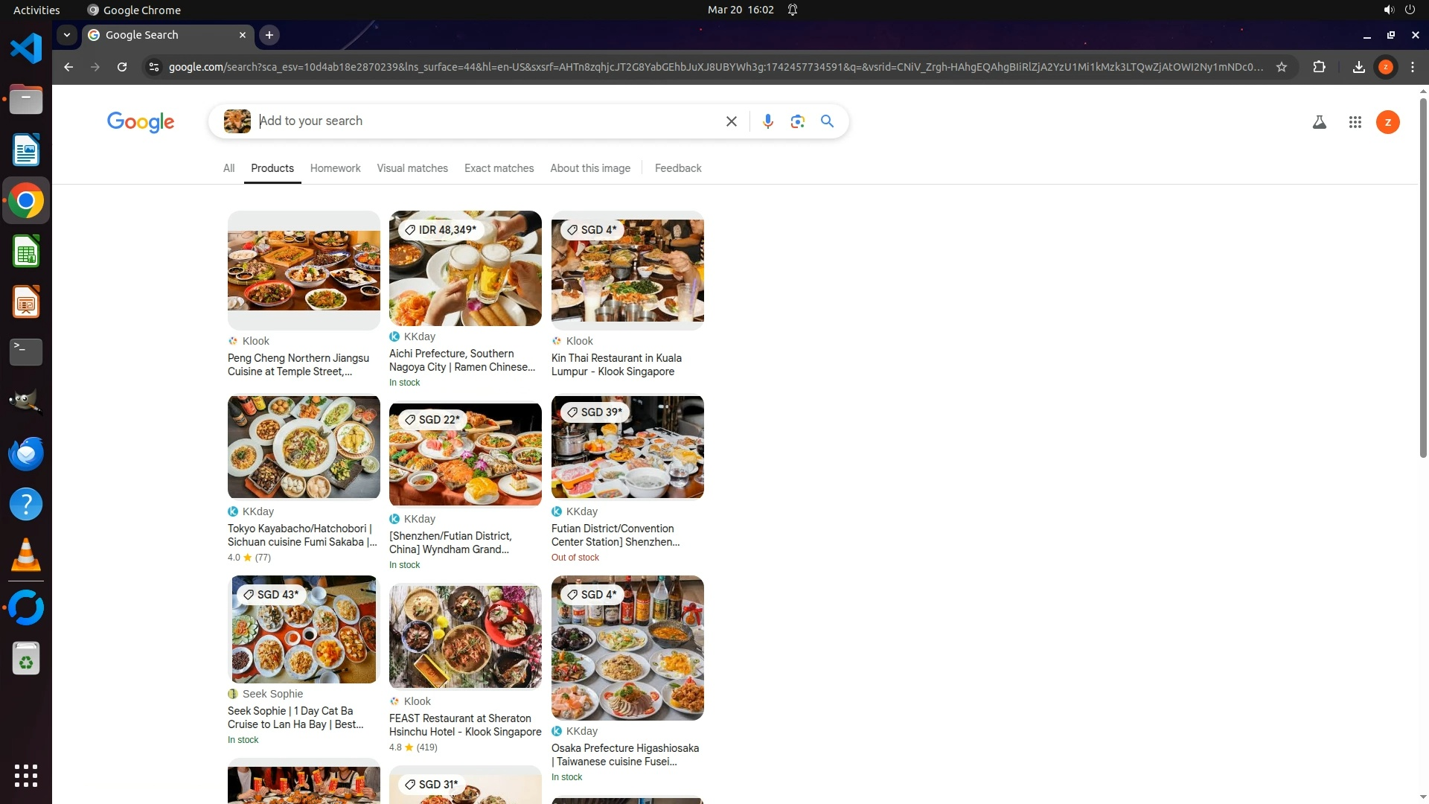Switch to the Visual matches tab
The width and height of the screenshot is (1429, 804).
click(x=412, y=168)
